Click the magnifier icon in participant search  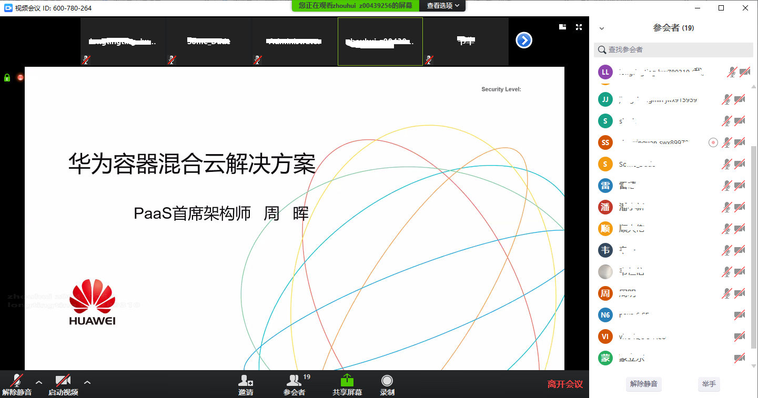[x=602, y=50]
